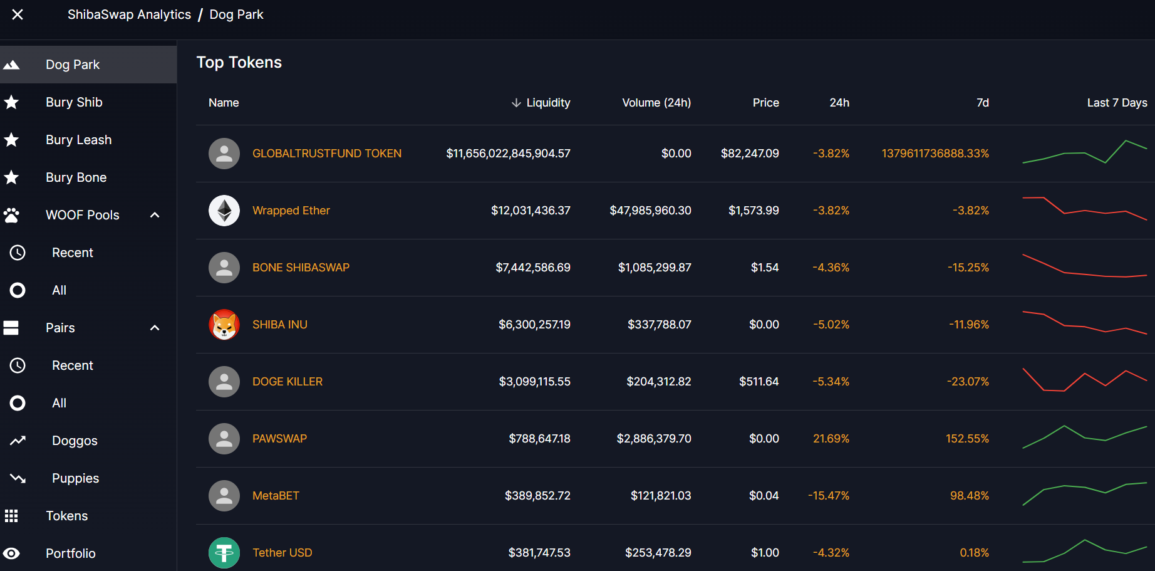The width and height of the screenshot is (1155, 571).
Task: Sort by the 7d column header
Action: (983, 103)
